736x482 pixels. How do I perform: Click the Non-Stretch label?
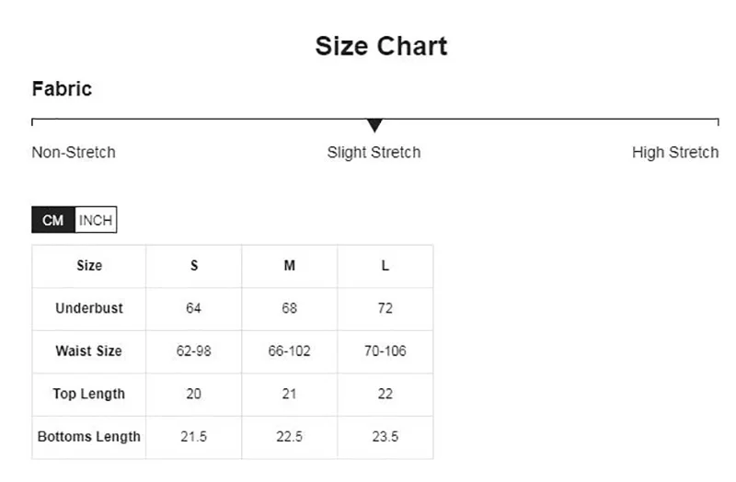click(74, 153)
